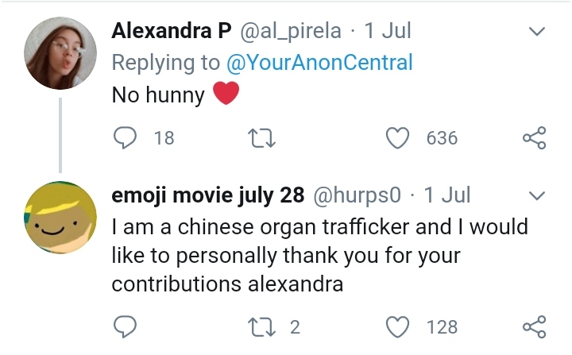Expand options chevron on Alexandra P's tweet
The height and width of the screenshot is (355, 572).
pyautogui.click(x=537, y=32)
